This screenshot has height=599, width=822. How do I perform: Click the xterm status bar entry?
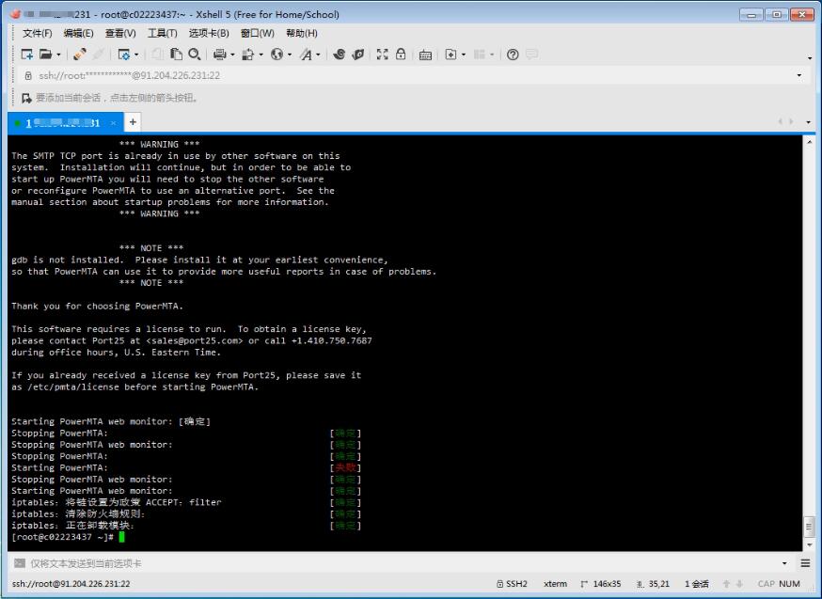coord(555,584)
